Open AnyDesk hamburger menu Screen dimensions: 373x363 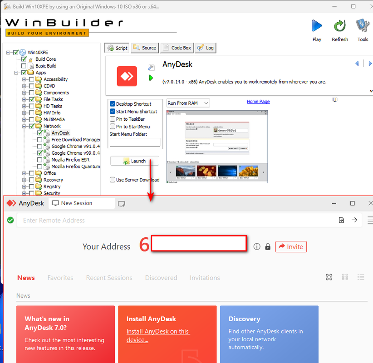click(x=370, y=220)
